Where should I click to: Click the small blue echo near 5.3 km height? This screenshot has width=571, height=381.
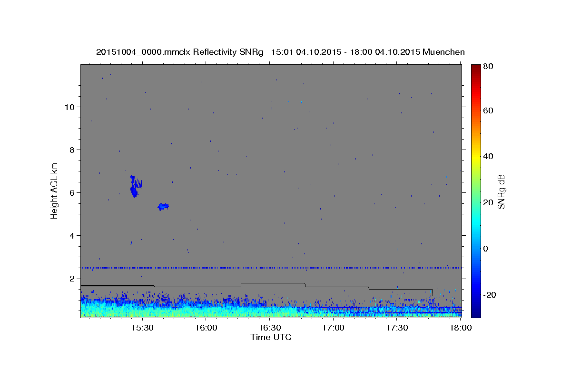(x=163, y=206)
